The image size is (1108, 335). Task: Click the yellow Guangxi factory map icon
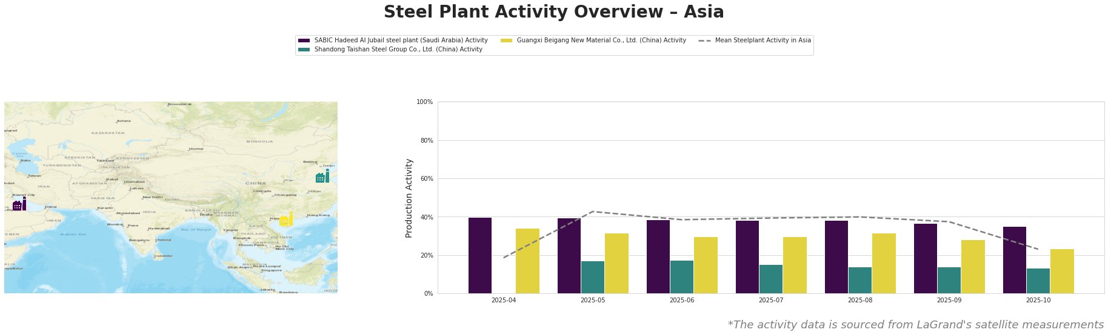286,220
